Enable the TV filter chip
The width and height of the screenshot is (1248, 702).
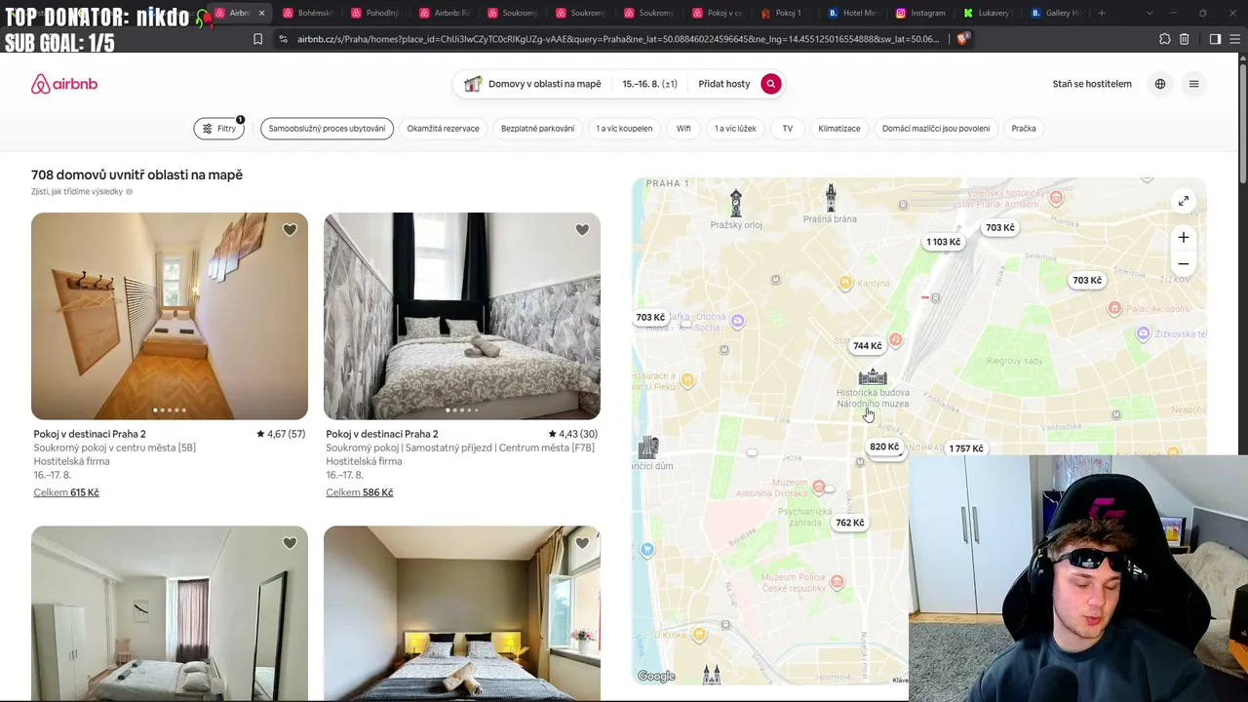(787, 129)
